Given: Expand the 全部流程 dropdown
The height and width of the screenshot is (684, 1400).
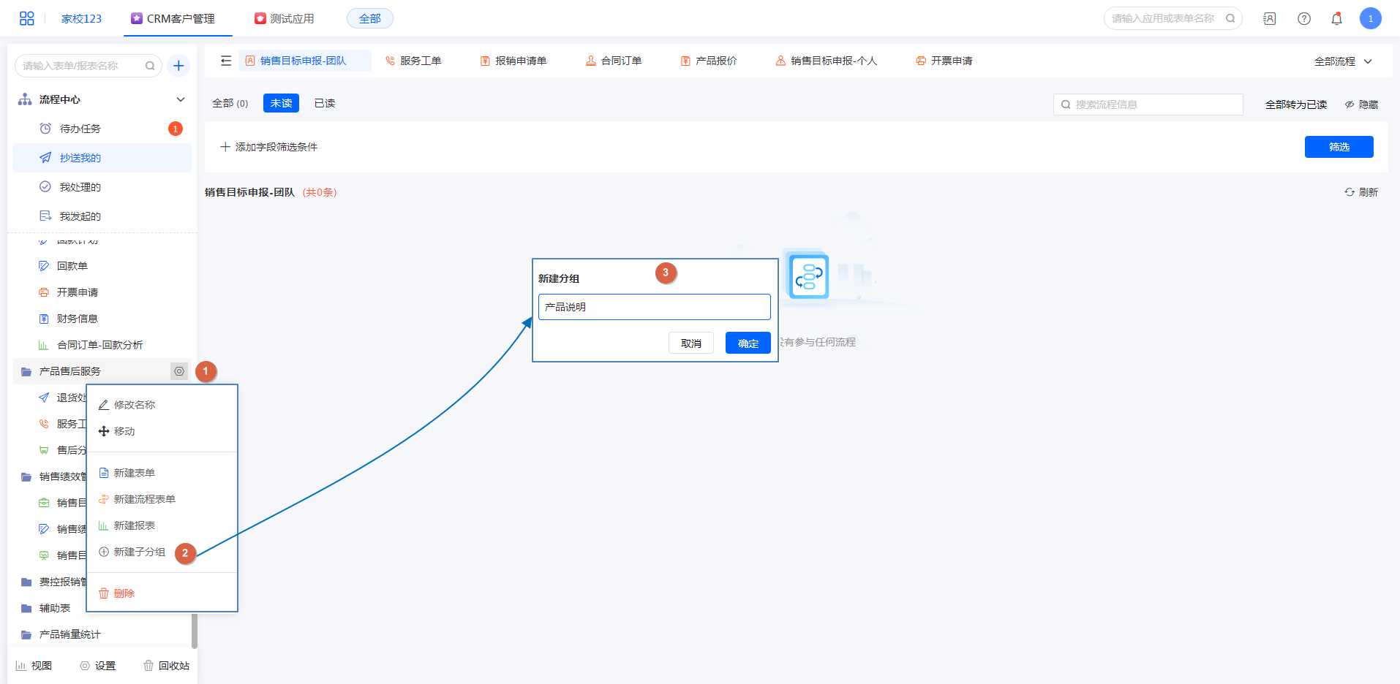Looking at the screenshot, I should [1342, 61].
